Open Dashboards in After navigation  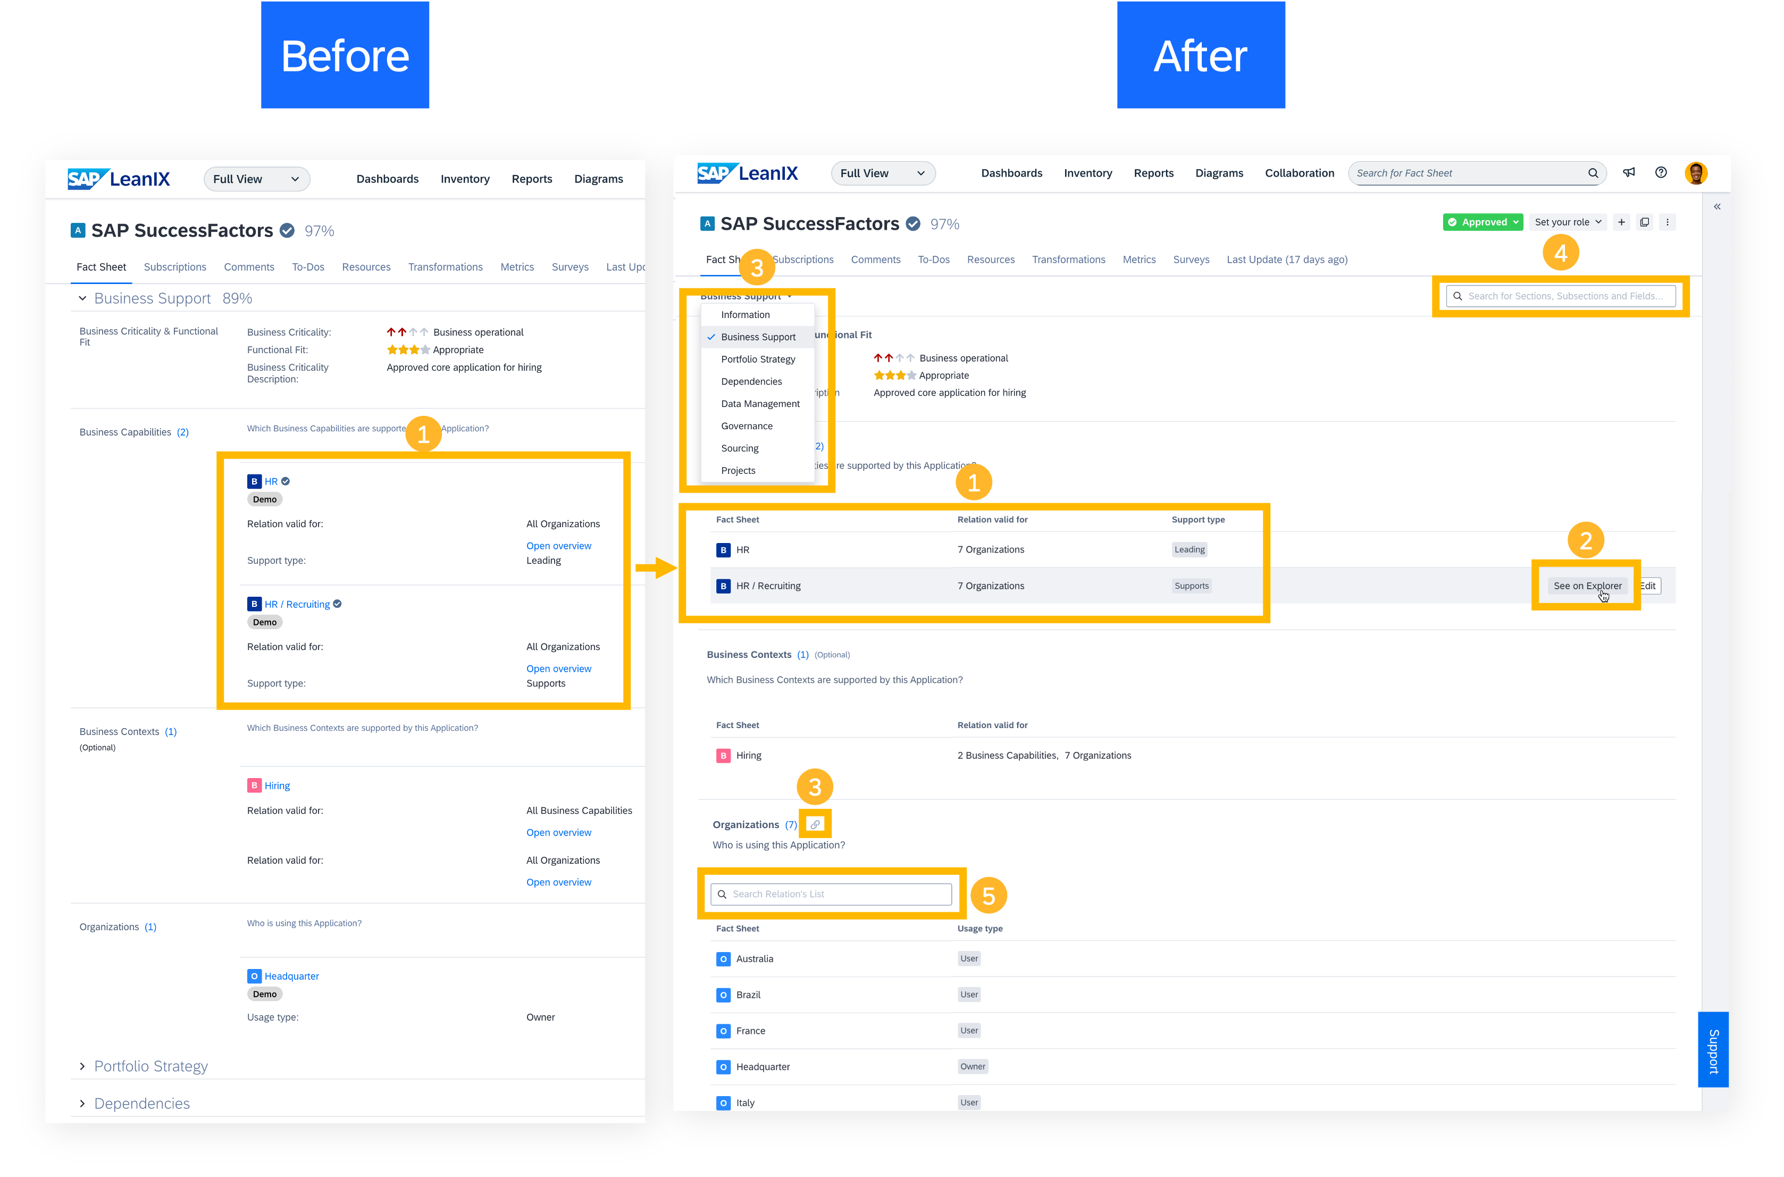(1011, 173)
